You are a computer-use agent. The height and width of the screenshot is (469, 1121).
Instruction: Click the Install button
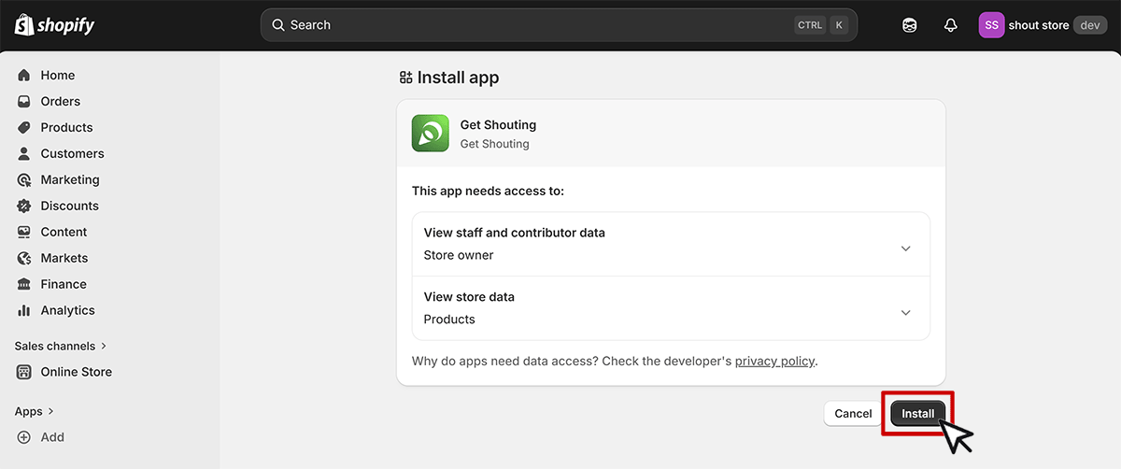(918, 414)
